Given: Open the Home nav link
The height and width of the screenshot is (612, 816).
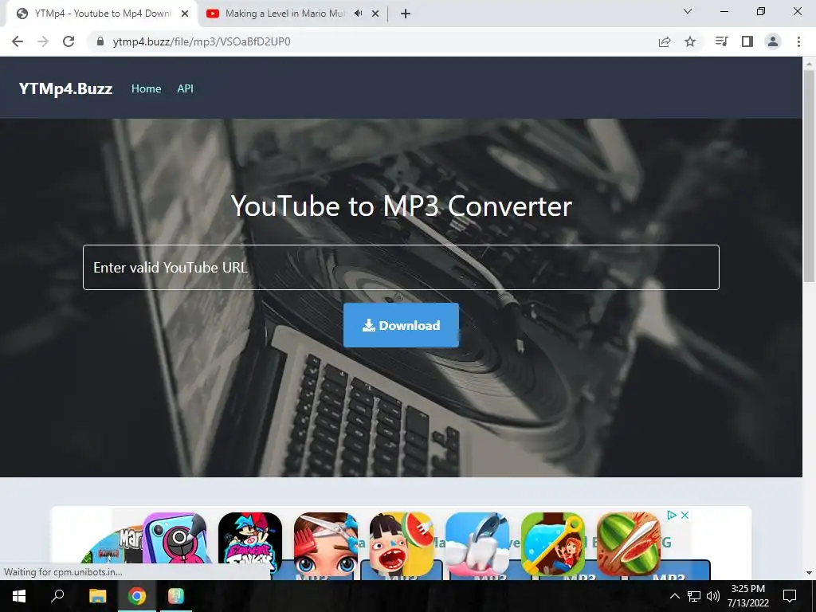Looking at the screenshot, I should point(147,88).
